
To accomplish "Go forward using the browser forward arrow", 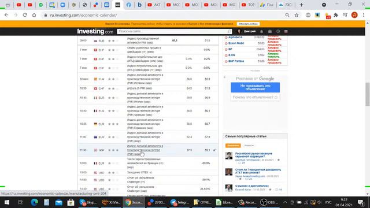I will pyautogui.click(x=16, y=15).
